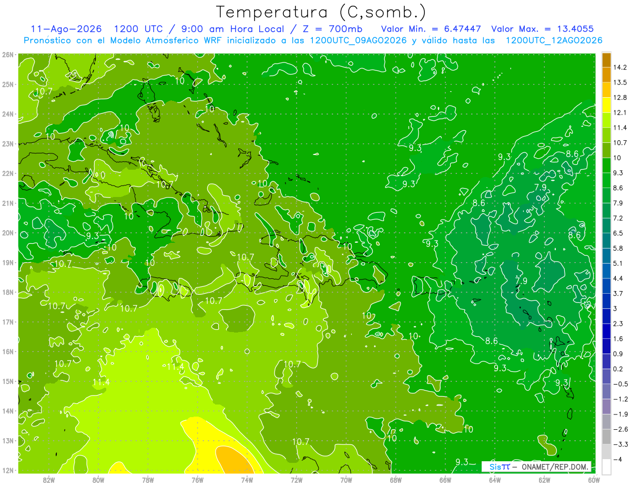Click the '74W' longitude axis label
This screenshot has height=487, width=631.
[247, 480]
